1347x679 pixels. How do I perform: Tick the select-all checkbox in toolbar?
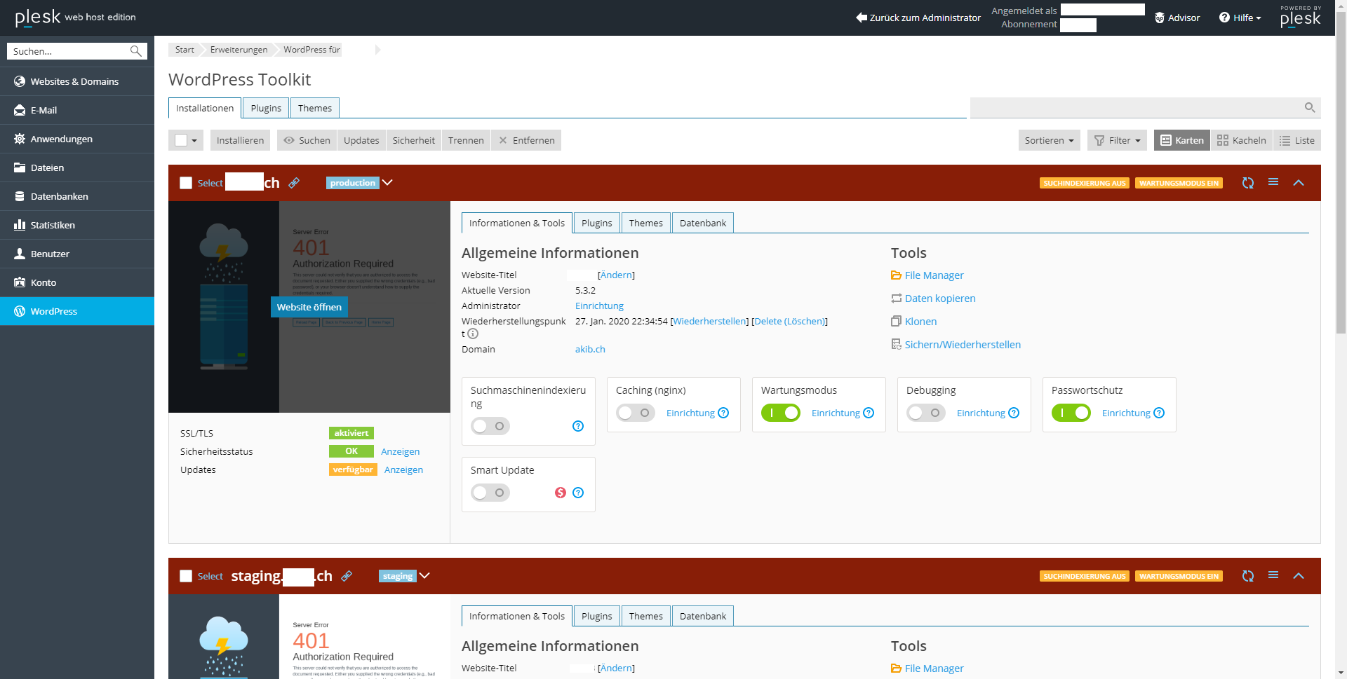tap(181, 140)
